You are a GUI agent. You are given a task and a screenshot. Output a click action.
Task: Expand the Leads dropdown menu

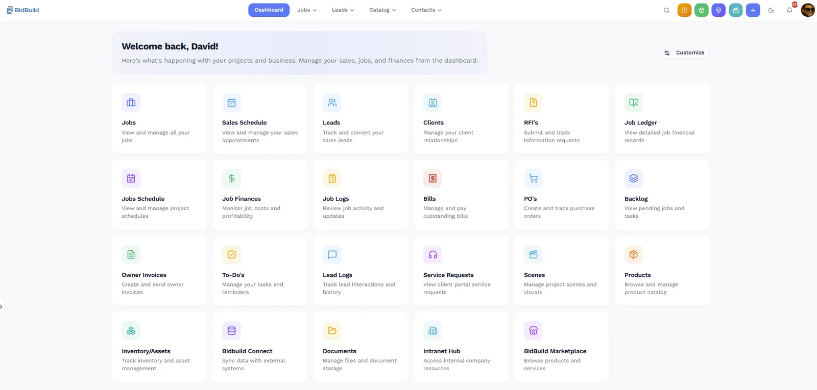point(343,10)
